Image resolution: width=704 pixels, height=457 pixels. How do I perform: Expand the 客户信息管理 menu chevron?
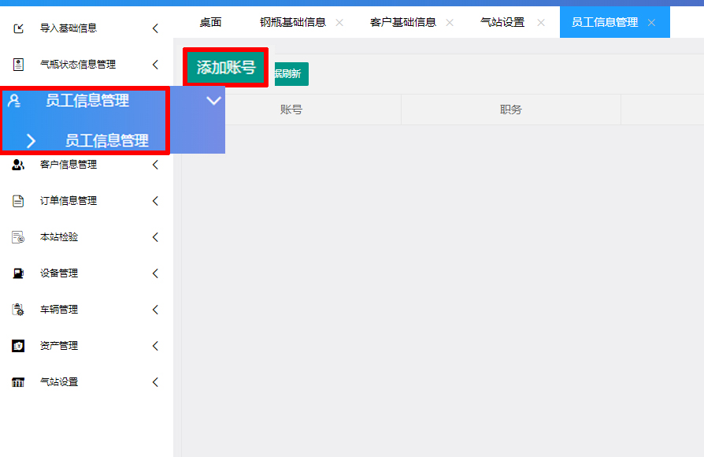155,165
